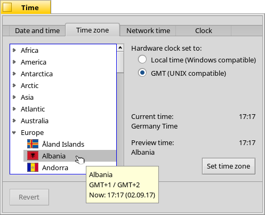This screenshot has width=265, height=215.
Task: Click the Set time zone button
Action: point(229,166)
